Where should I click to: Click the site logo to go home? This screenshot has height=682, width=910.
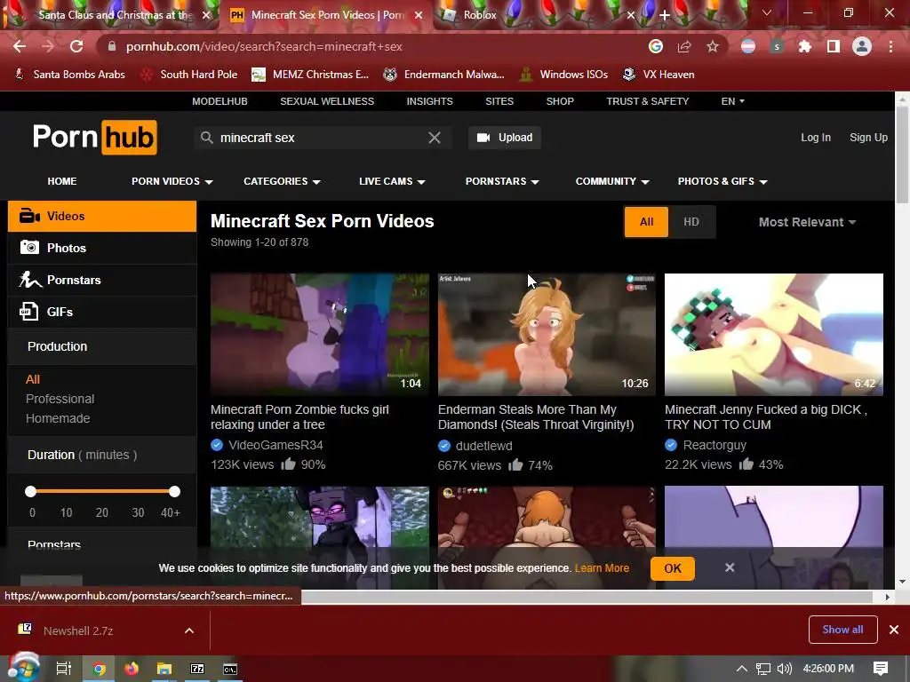pyautogui.click(x=94, y=138)
